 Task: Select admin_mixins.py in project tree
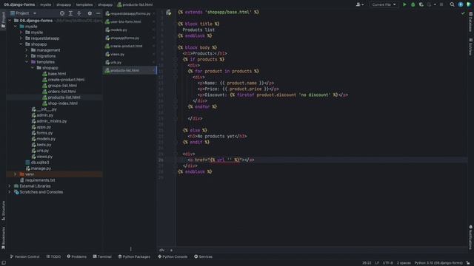click(51, 121)
